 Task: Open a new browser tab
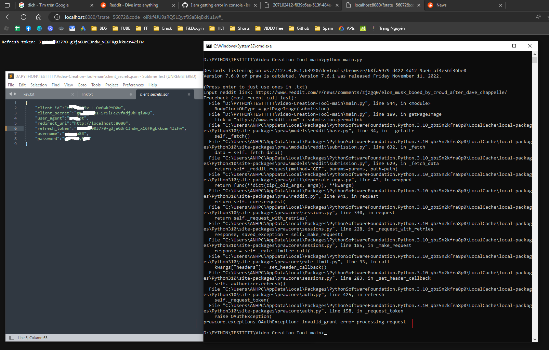[512, 5]
